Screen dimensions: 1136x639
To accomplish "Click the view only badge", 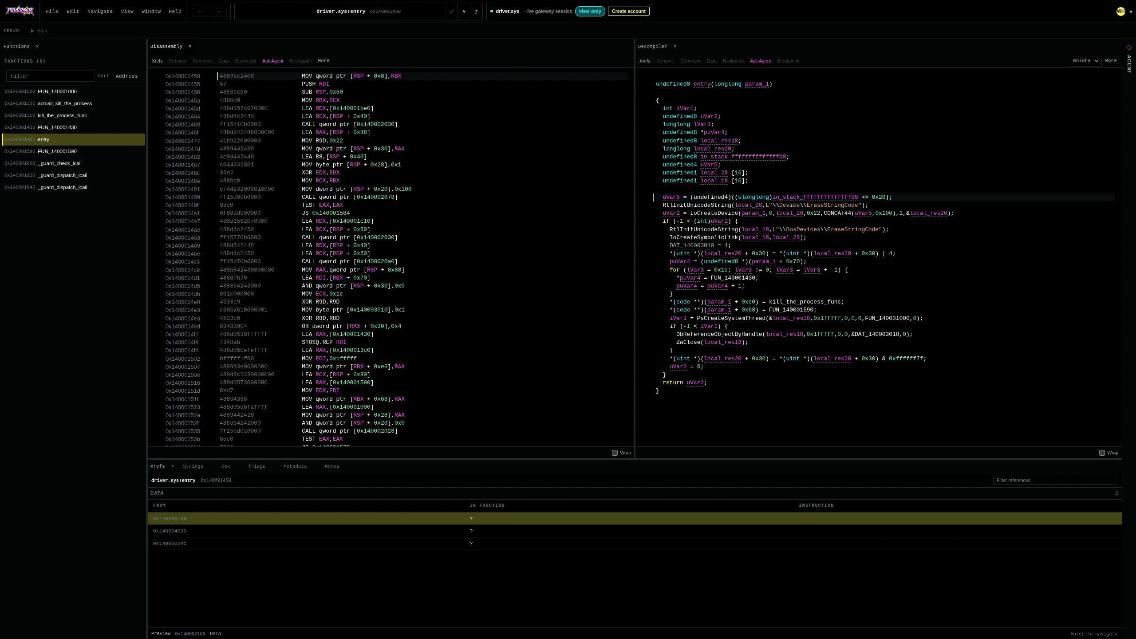I will click(590, 11).
